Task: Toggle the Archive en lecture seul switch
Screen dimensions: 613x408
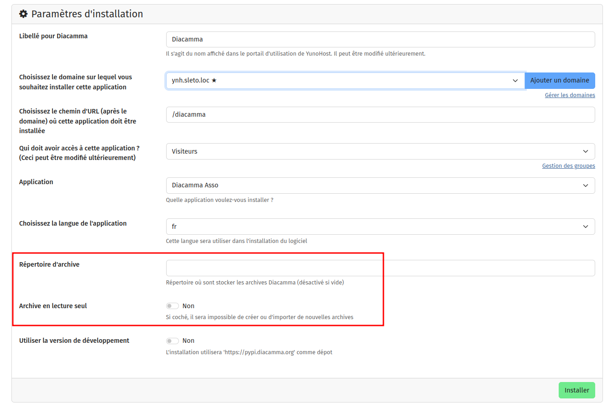Action: pyautogui.click(x=173, y=306)
